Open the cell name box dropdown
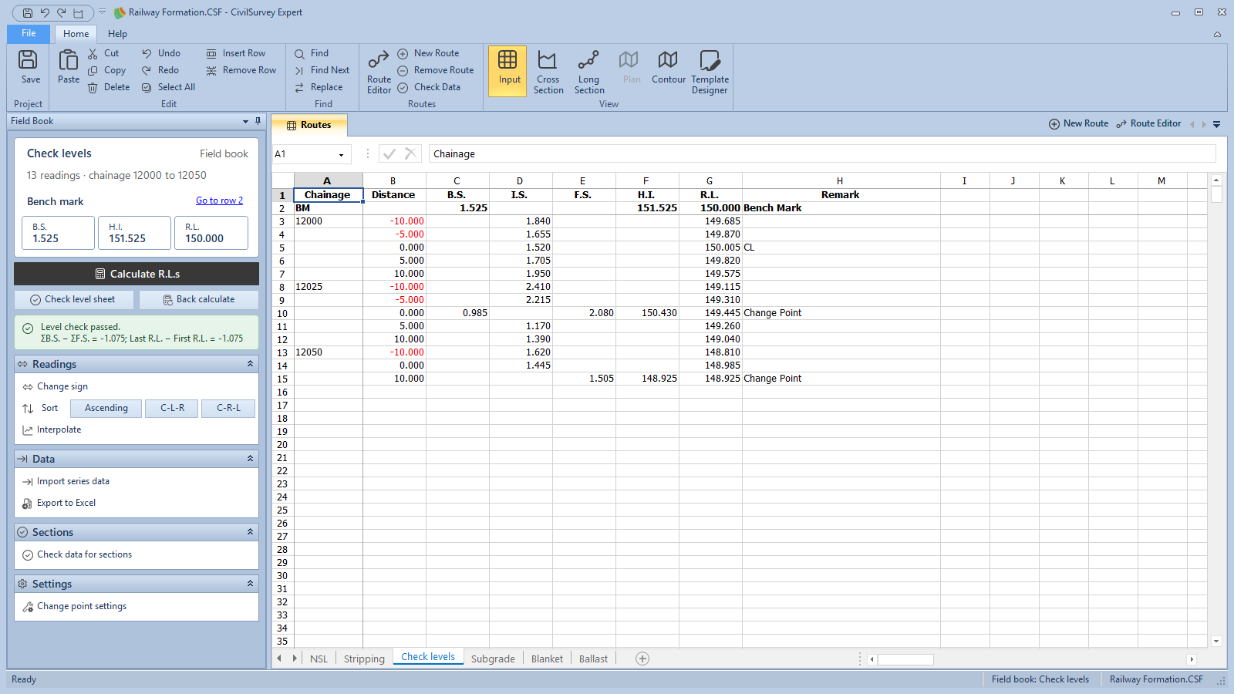 pos(341,154)
